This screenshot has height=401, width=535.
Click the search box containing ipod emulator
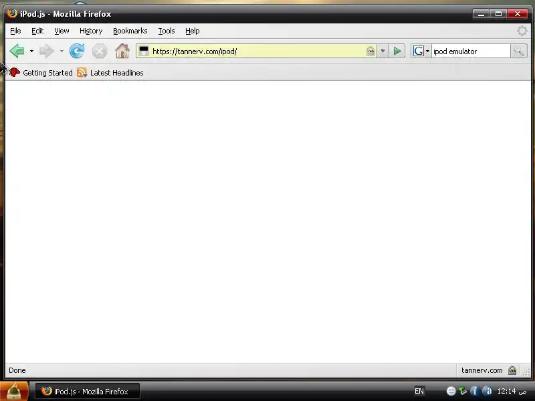tap(471, 51)
